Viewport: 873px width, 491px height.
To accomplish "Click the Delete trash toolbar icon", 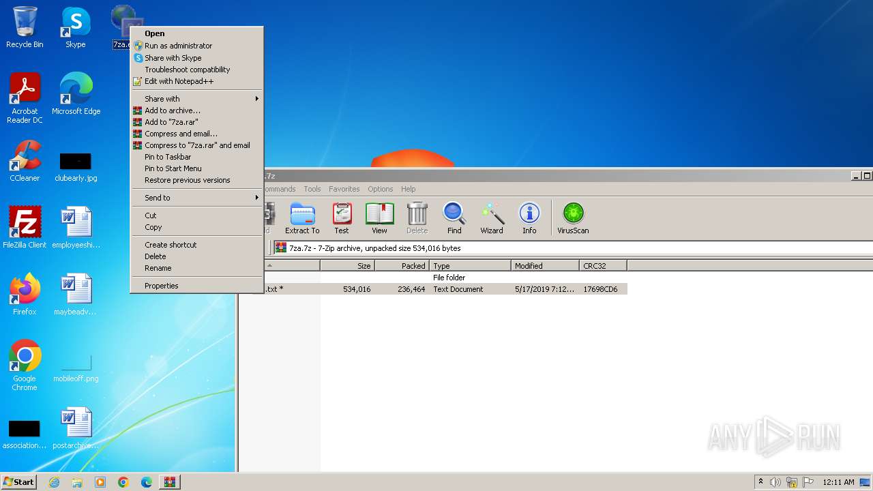I will click(x=417, y=218).
